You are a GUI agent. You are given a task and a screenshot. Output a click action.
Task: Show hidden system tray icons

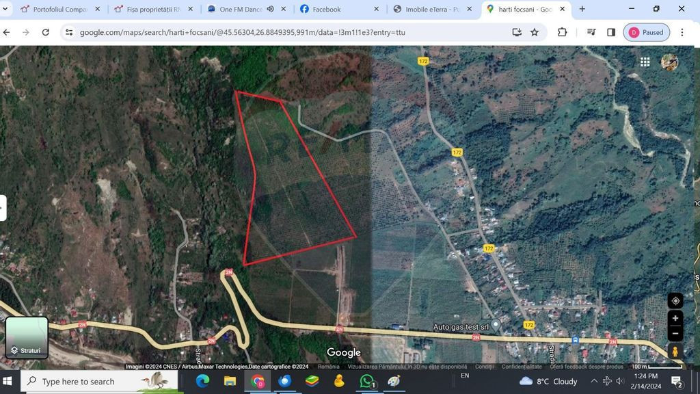593,381
